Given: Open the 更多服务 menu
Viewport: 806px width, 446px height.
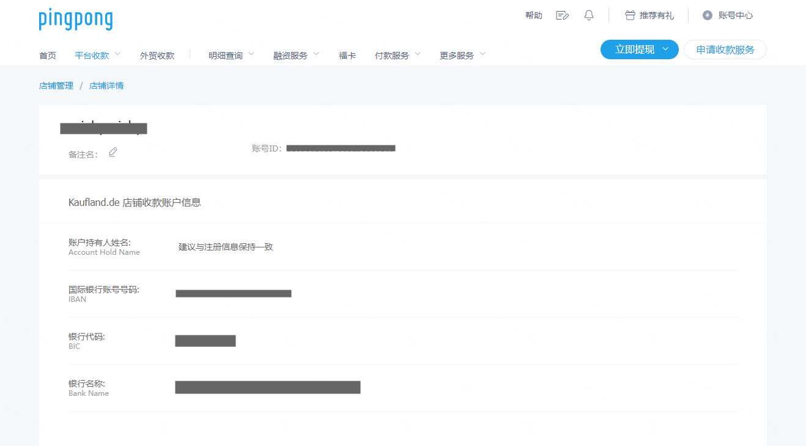Looking at the screenshot, I should (x=457, y=56).
